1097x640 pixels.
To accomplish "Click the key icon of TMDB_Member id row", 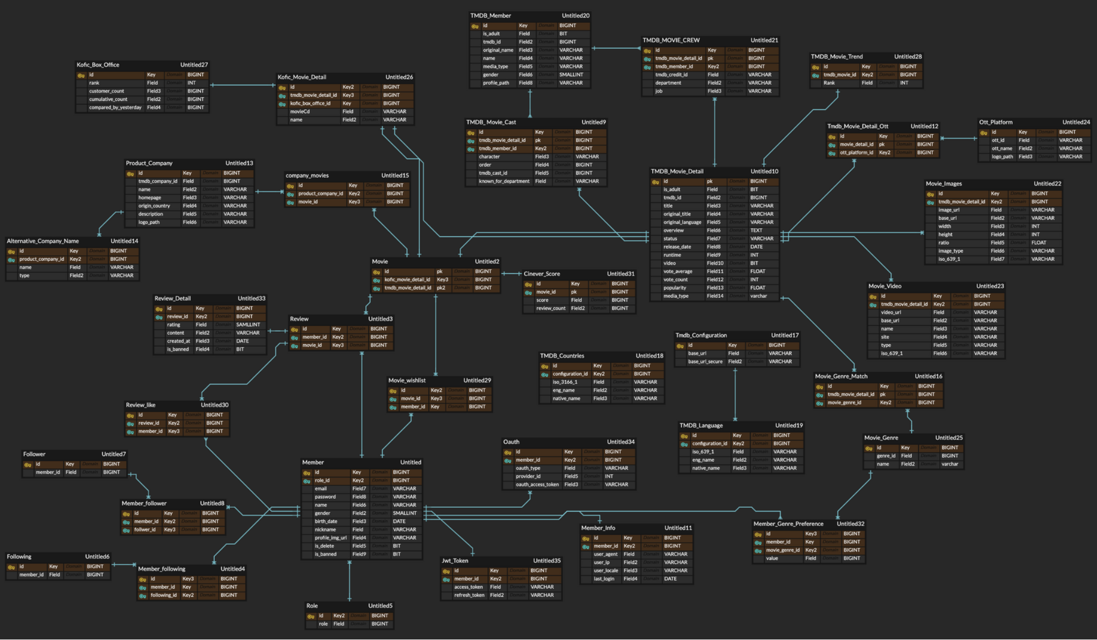I will (x=475, y=26).
